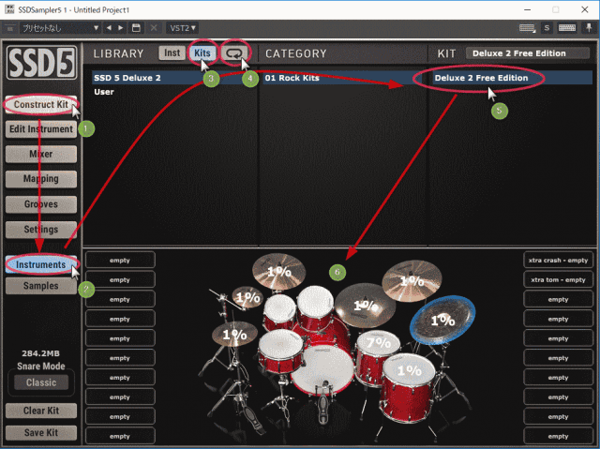Open the preset dropdown プリセットなし

(x=60, y=28)
